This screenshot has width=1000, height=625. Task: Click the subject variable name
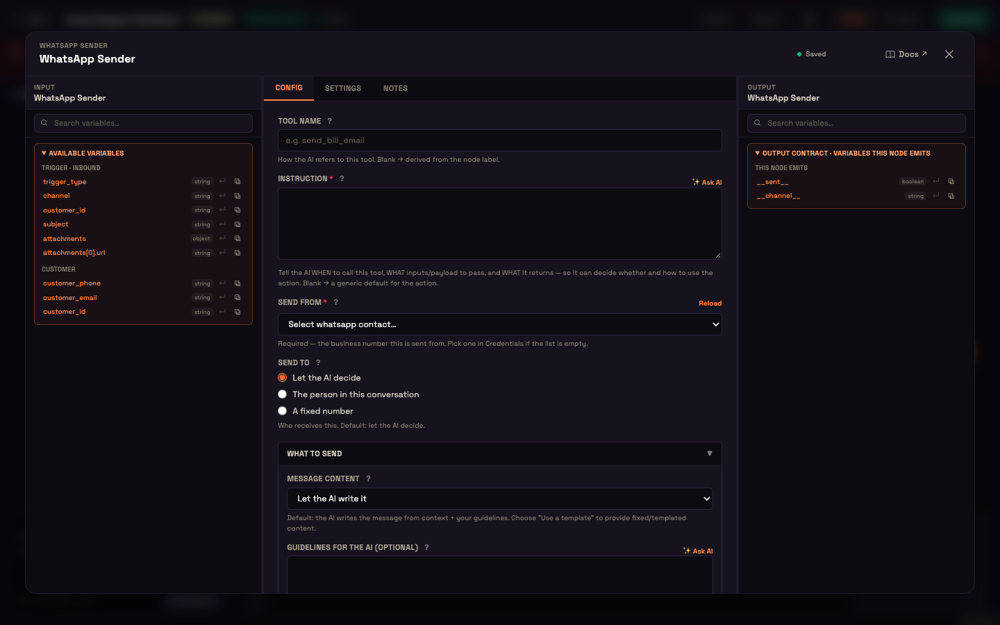click(56, 224)
